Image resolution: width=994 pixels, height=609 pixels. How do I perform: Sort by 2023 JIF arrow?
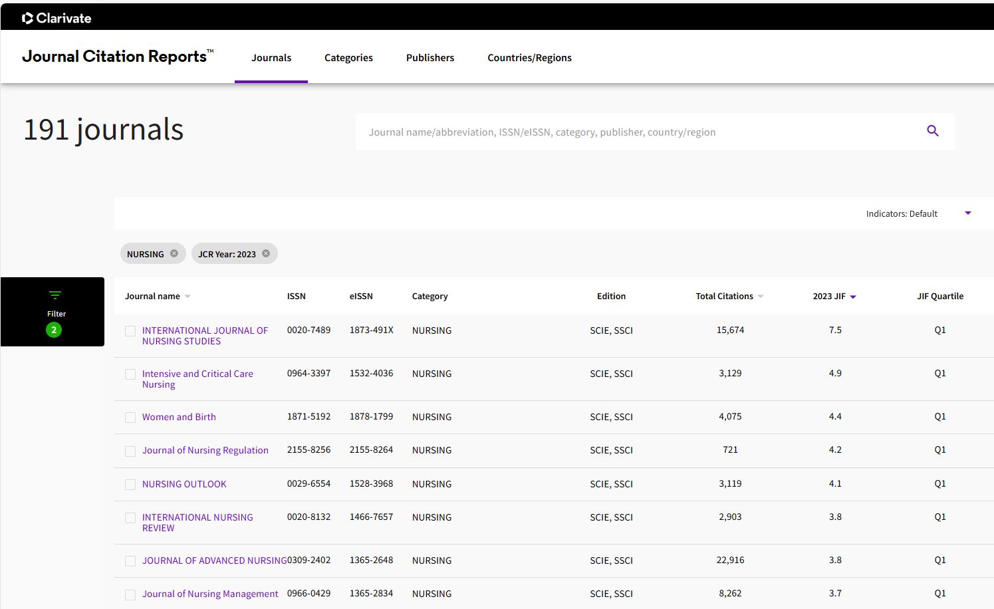853,297
